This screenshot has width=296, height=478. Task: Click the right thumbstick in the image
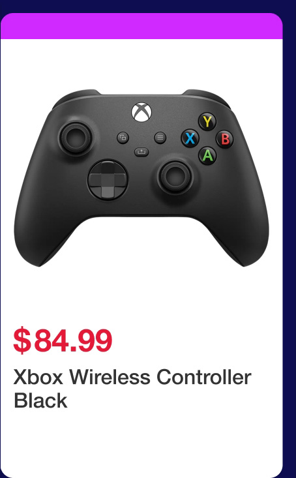pyautogui.click(x=175, y=177)
